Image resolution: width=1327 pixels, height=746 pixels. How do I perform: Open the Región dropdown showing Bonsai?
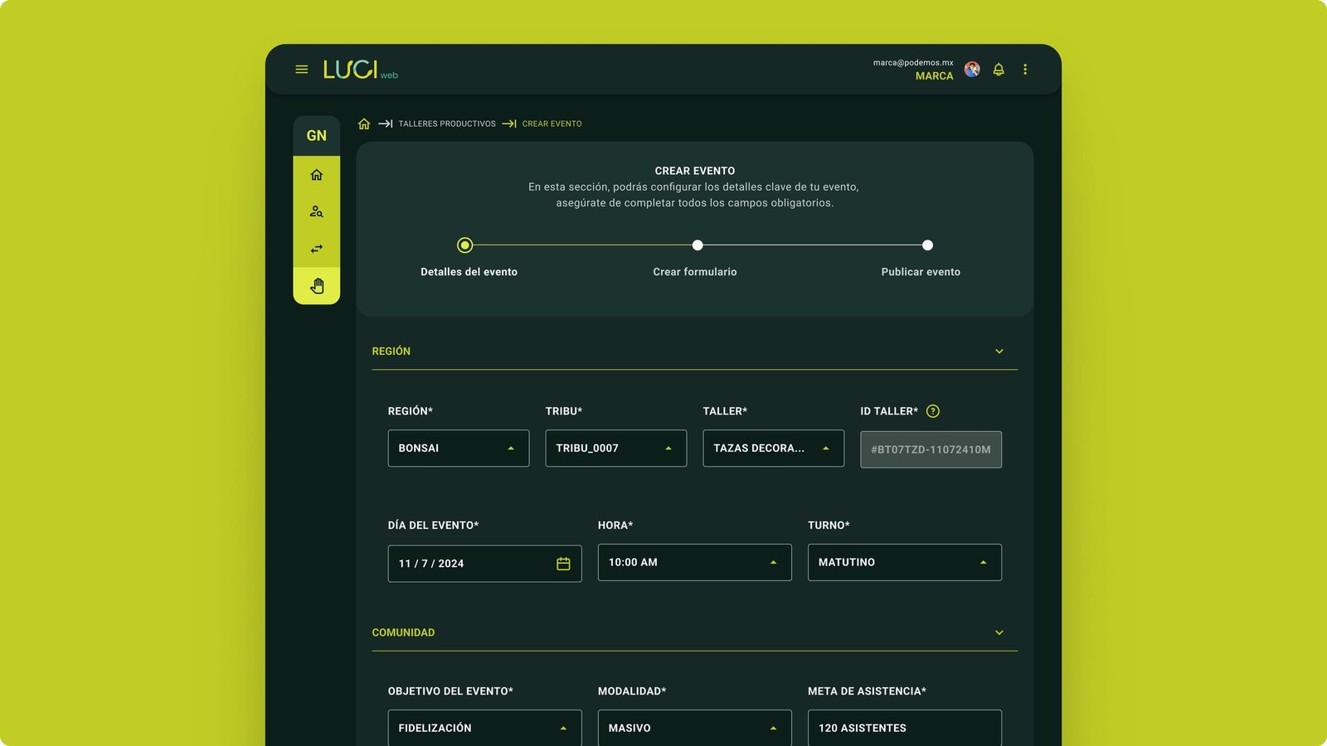click(459, 448)
